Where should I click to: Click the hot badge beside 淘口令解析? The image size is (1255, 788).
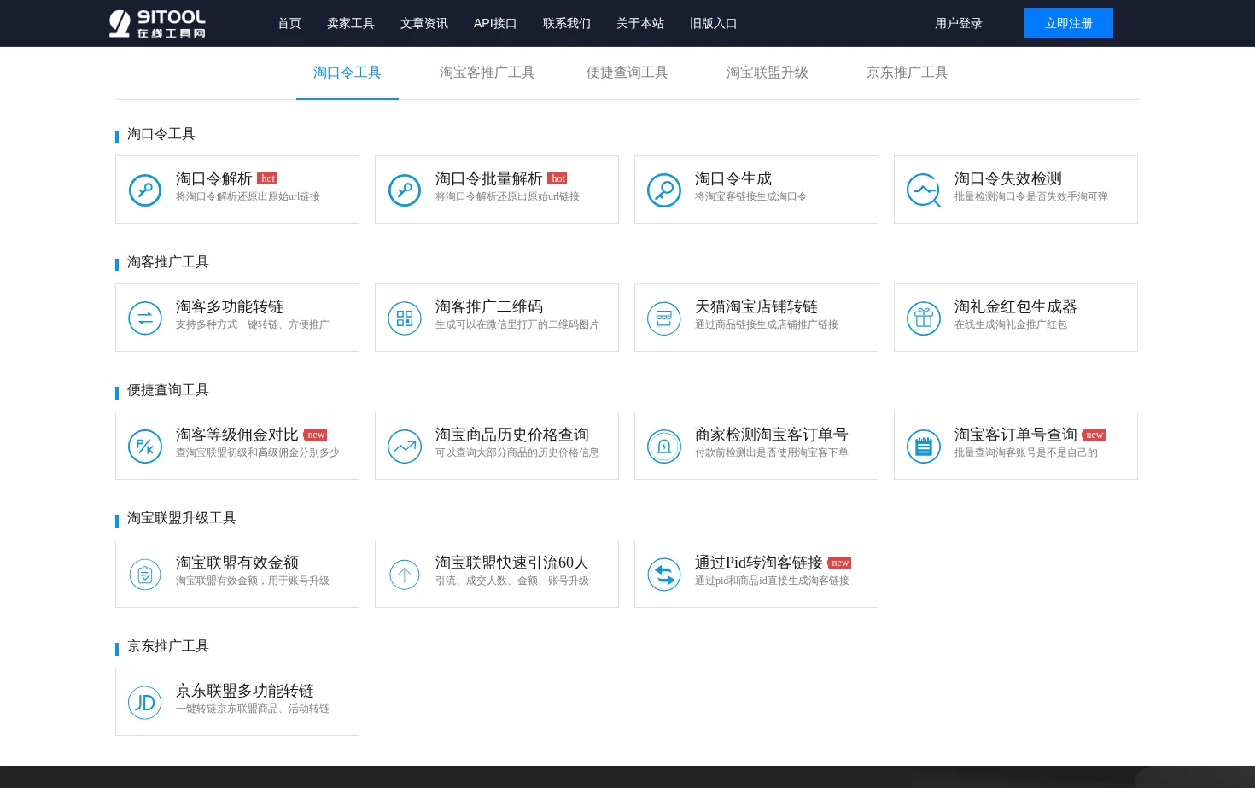[x=267, y=178]
